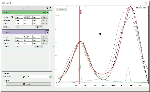Maximize the Peak Fit window

[x=140, y=3]
